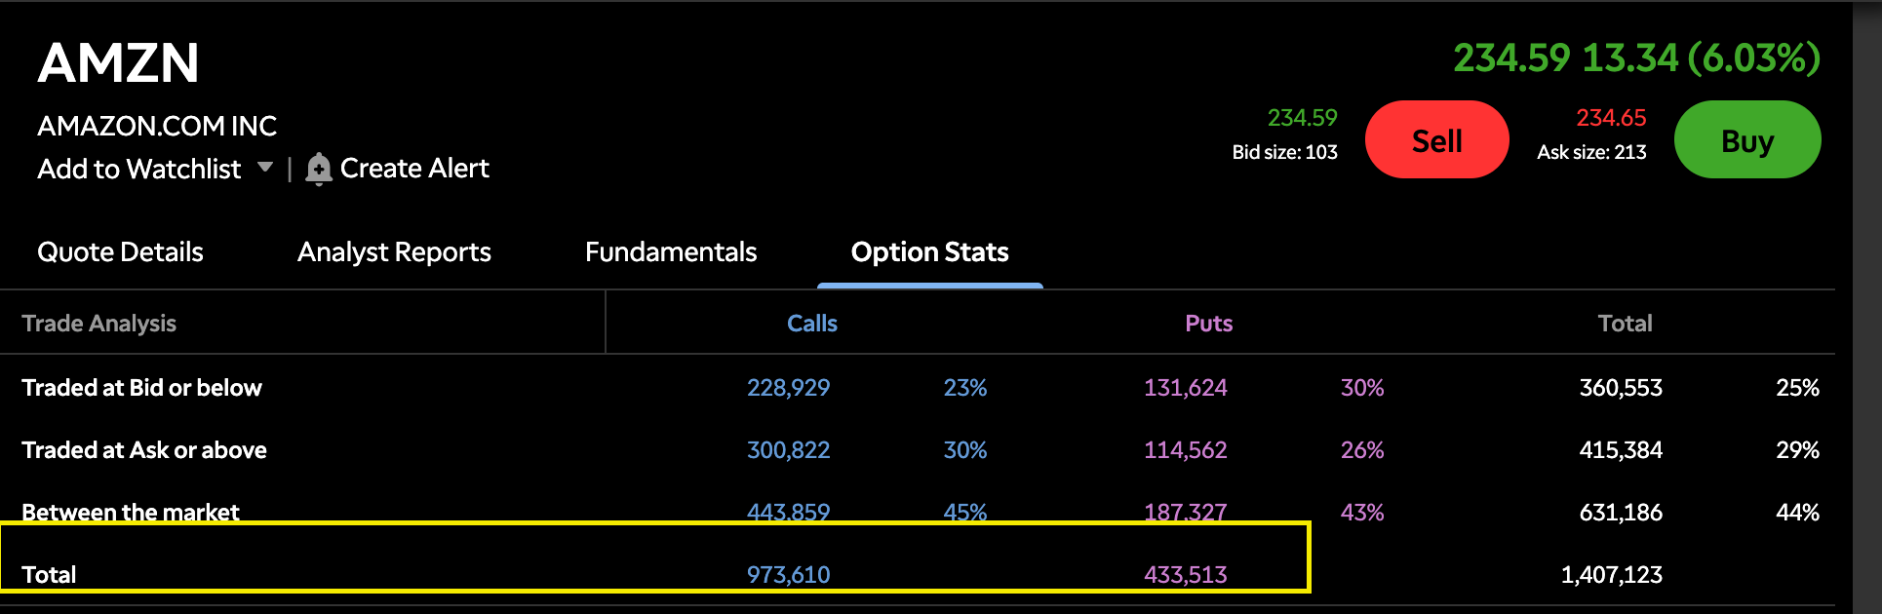Select the Traded at Ask or above row
Image resolution: width=1882 pixels, height=614 pixels.
(x=144, y=450)
